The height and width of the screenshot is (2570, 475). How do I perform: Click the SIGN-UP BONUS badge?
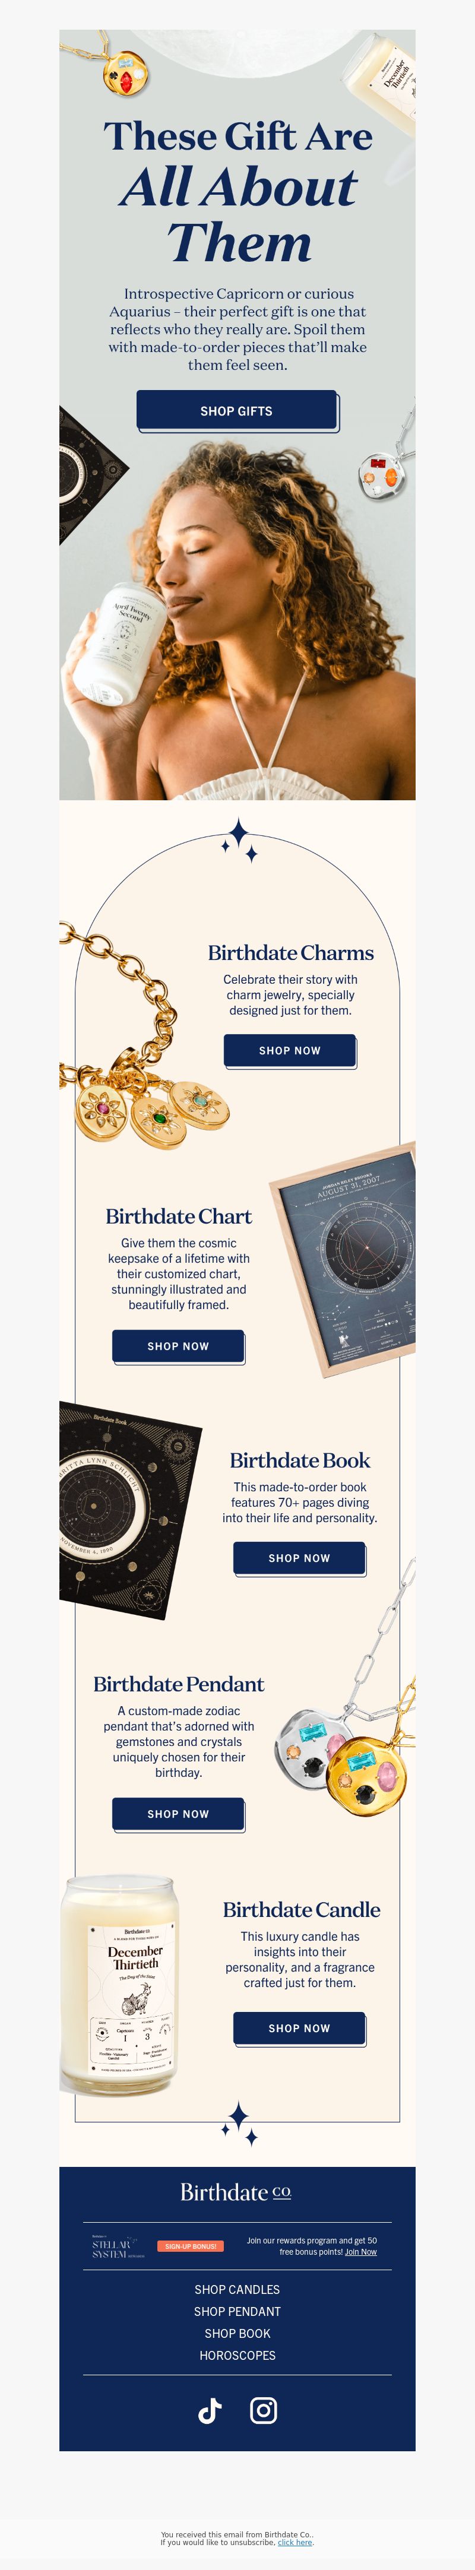(x=191, y=2246)
